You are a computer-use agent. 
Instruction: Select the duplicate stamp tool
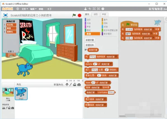[85, 9]
